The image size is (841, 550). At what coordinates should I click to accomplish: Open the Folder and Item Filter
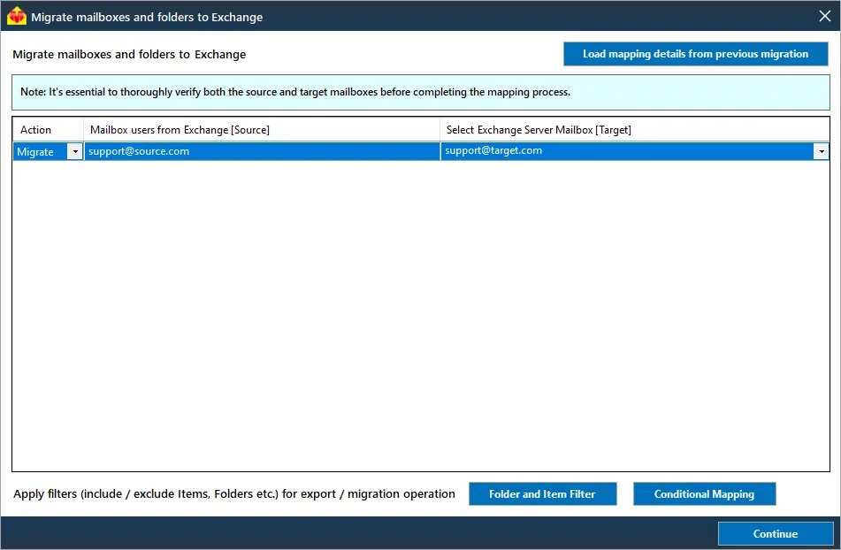click(x=542, y=493)
